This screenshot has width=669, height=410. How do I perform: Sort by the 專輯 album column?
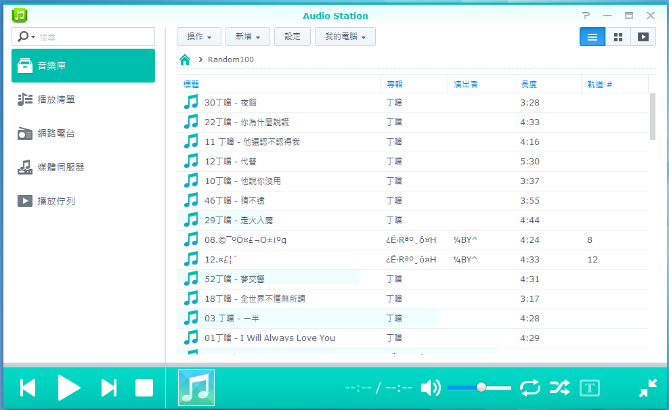(414, 85)
